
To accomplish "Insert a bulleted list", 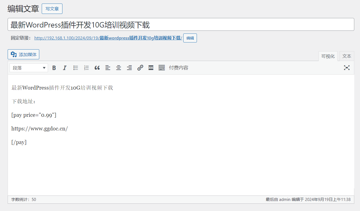I will tap(76, 68).
